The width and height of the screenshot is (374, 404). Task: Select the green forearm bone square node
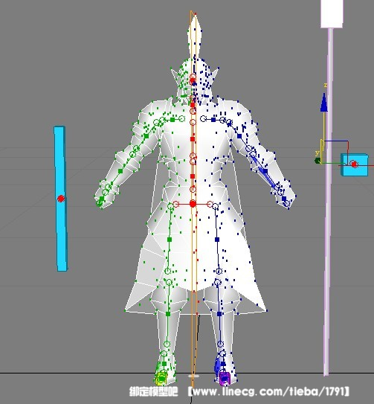click(120, 171)
